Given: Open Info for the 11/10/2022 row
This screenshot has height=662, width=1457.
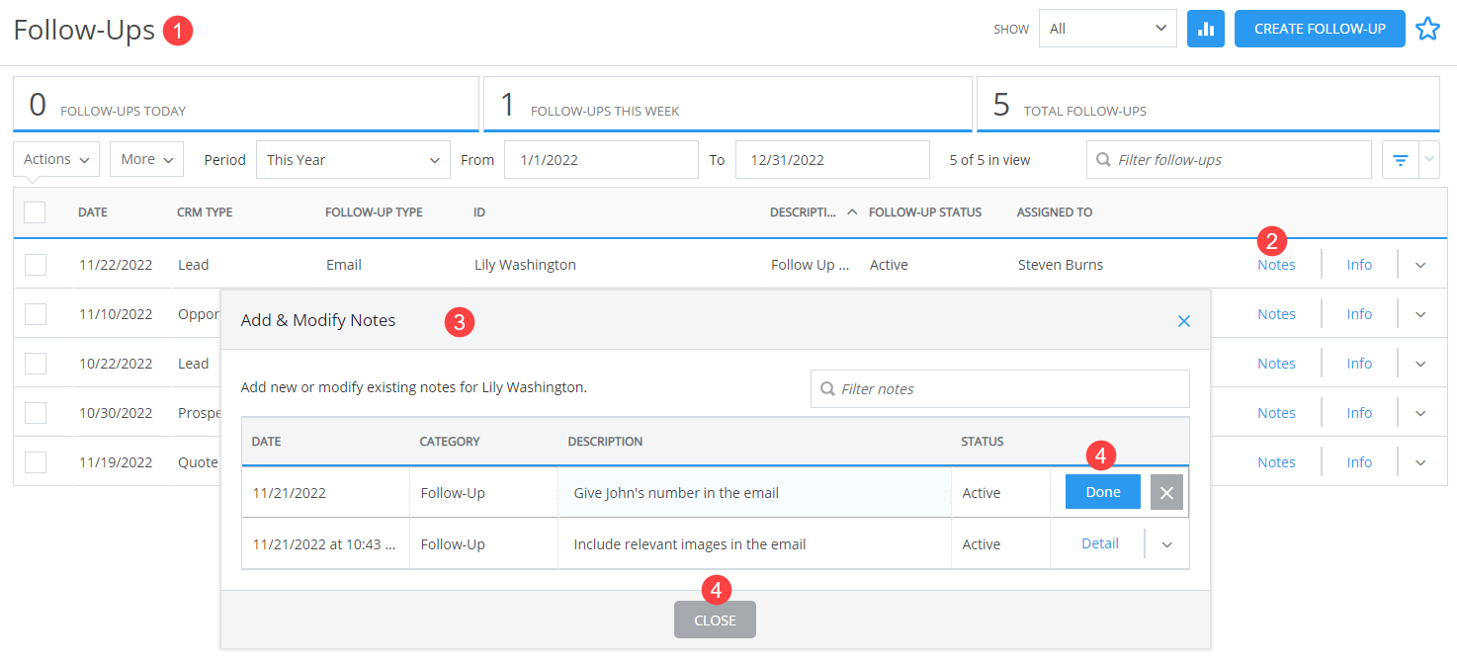Looking at the screenshot, I should pos(1359,314).
